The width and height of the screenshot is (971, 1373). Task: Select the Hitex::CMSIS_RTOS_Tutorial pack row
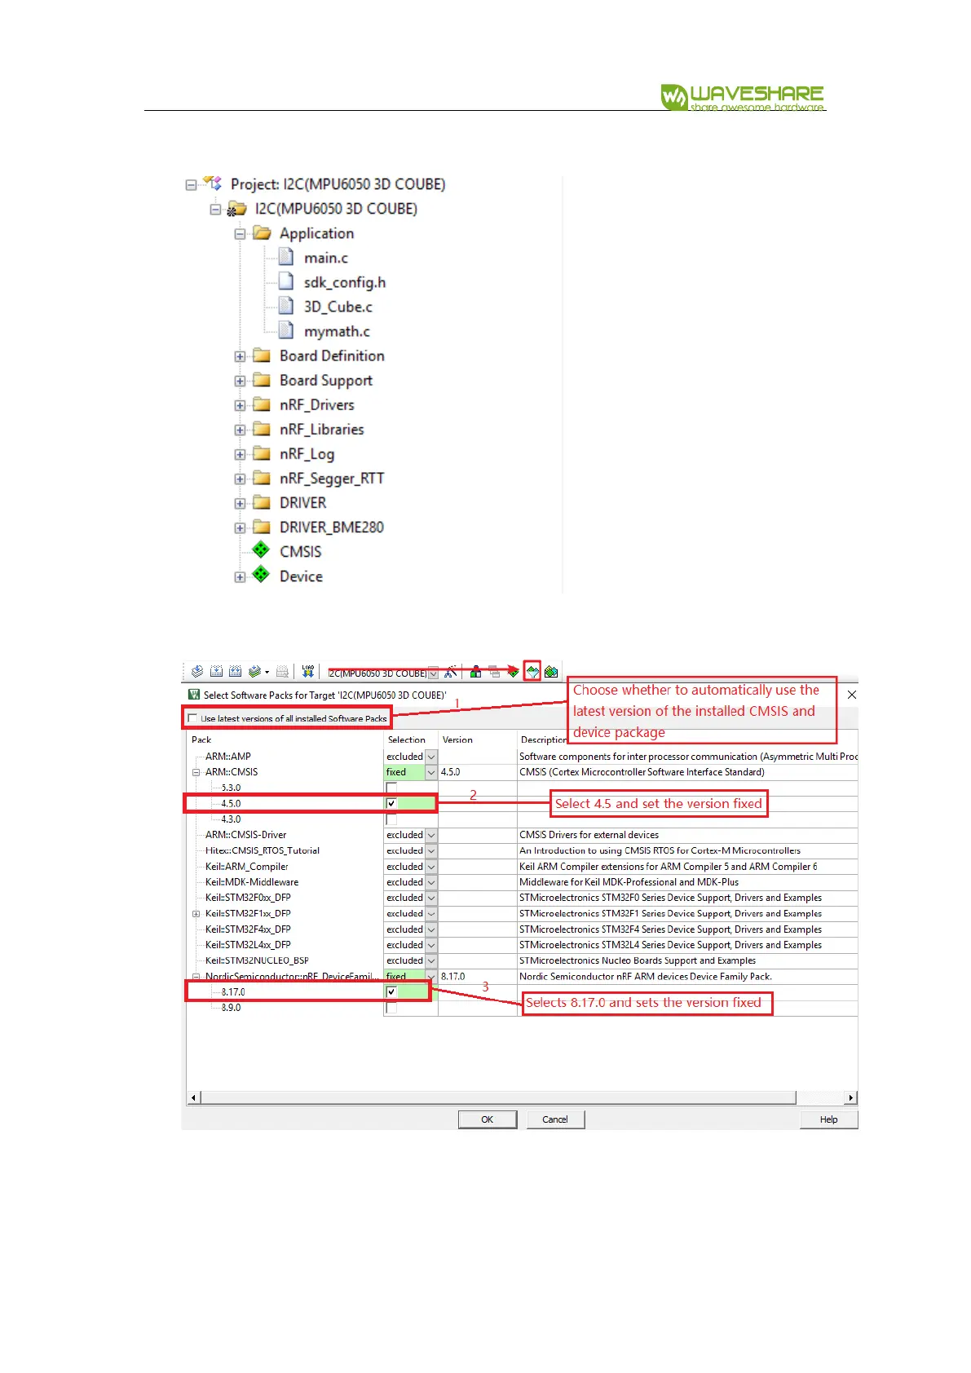[262, 850]
